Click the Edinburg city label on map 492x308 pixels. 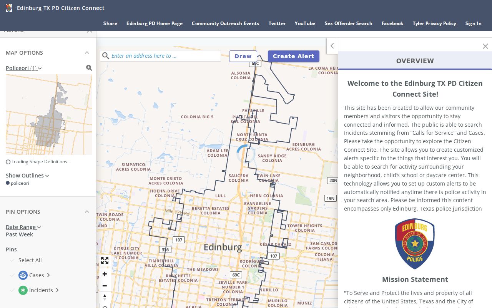pyautogui.click(x=223, y=247)
